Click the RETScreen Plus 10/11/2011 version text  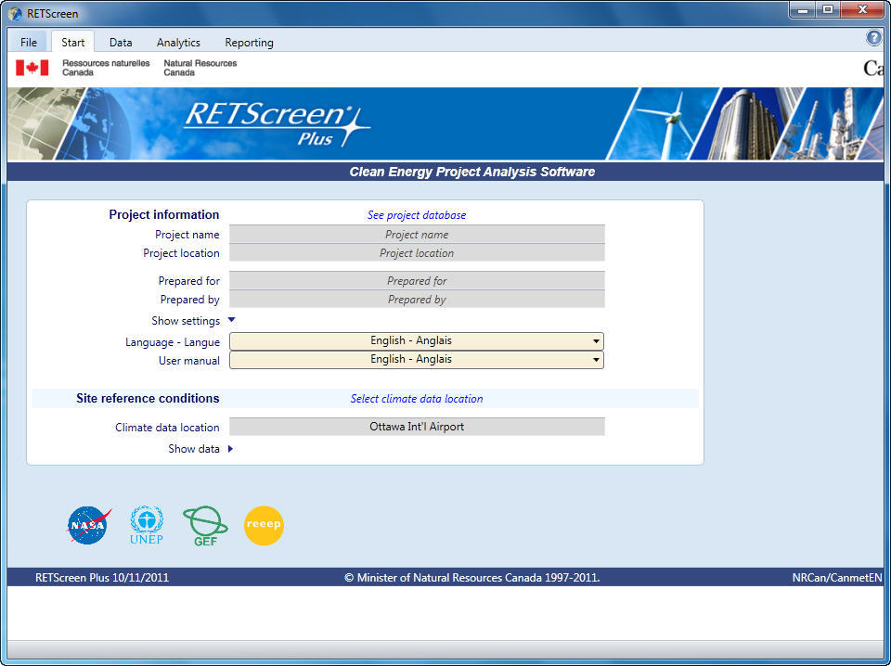click(102, 578)
